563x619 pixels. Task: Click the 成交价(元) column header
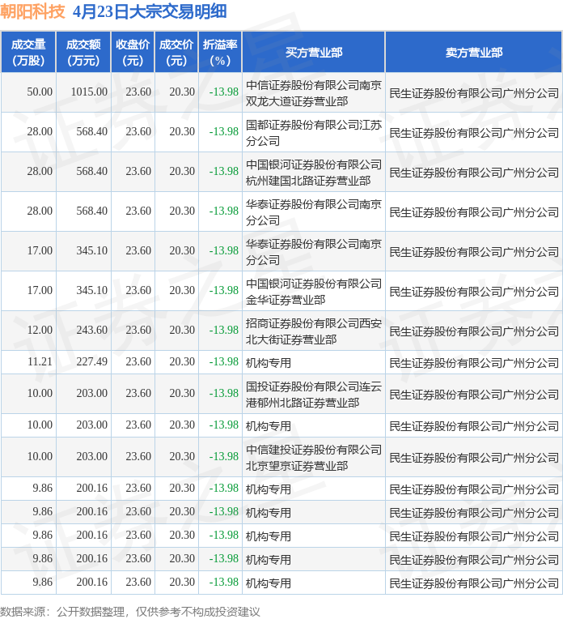tap(176, 52)
